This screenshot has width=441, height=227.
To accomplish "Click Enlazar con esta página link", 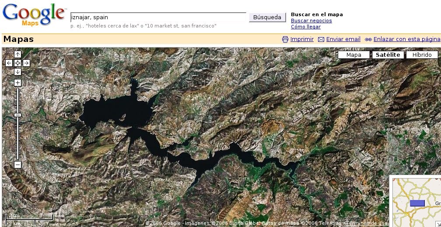I will pos(406,39).
